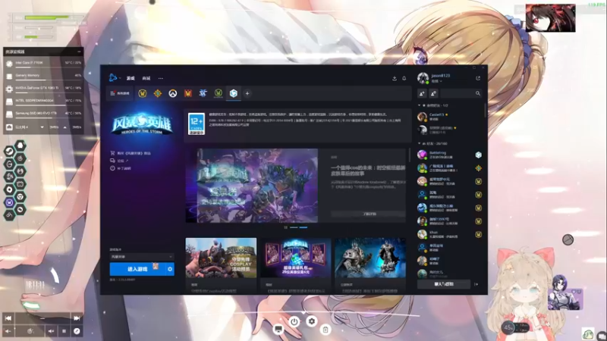Viewport: 607px width, 341px height.
Task: Skip to the next track in the music widget
Action: pyautogui.click(x=77, y=318)
